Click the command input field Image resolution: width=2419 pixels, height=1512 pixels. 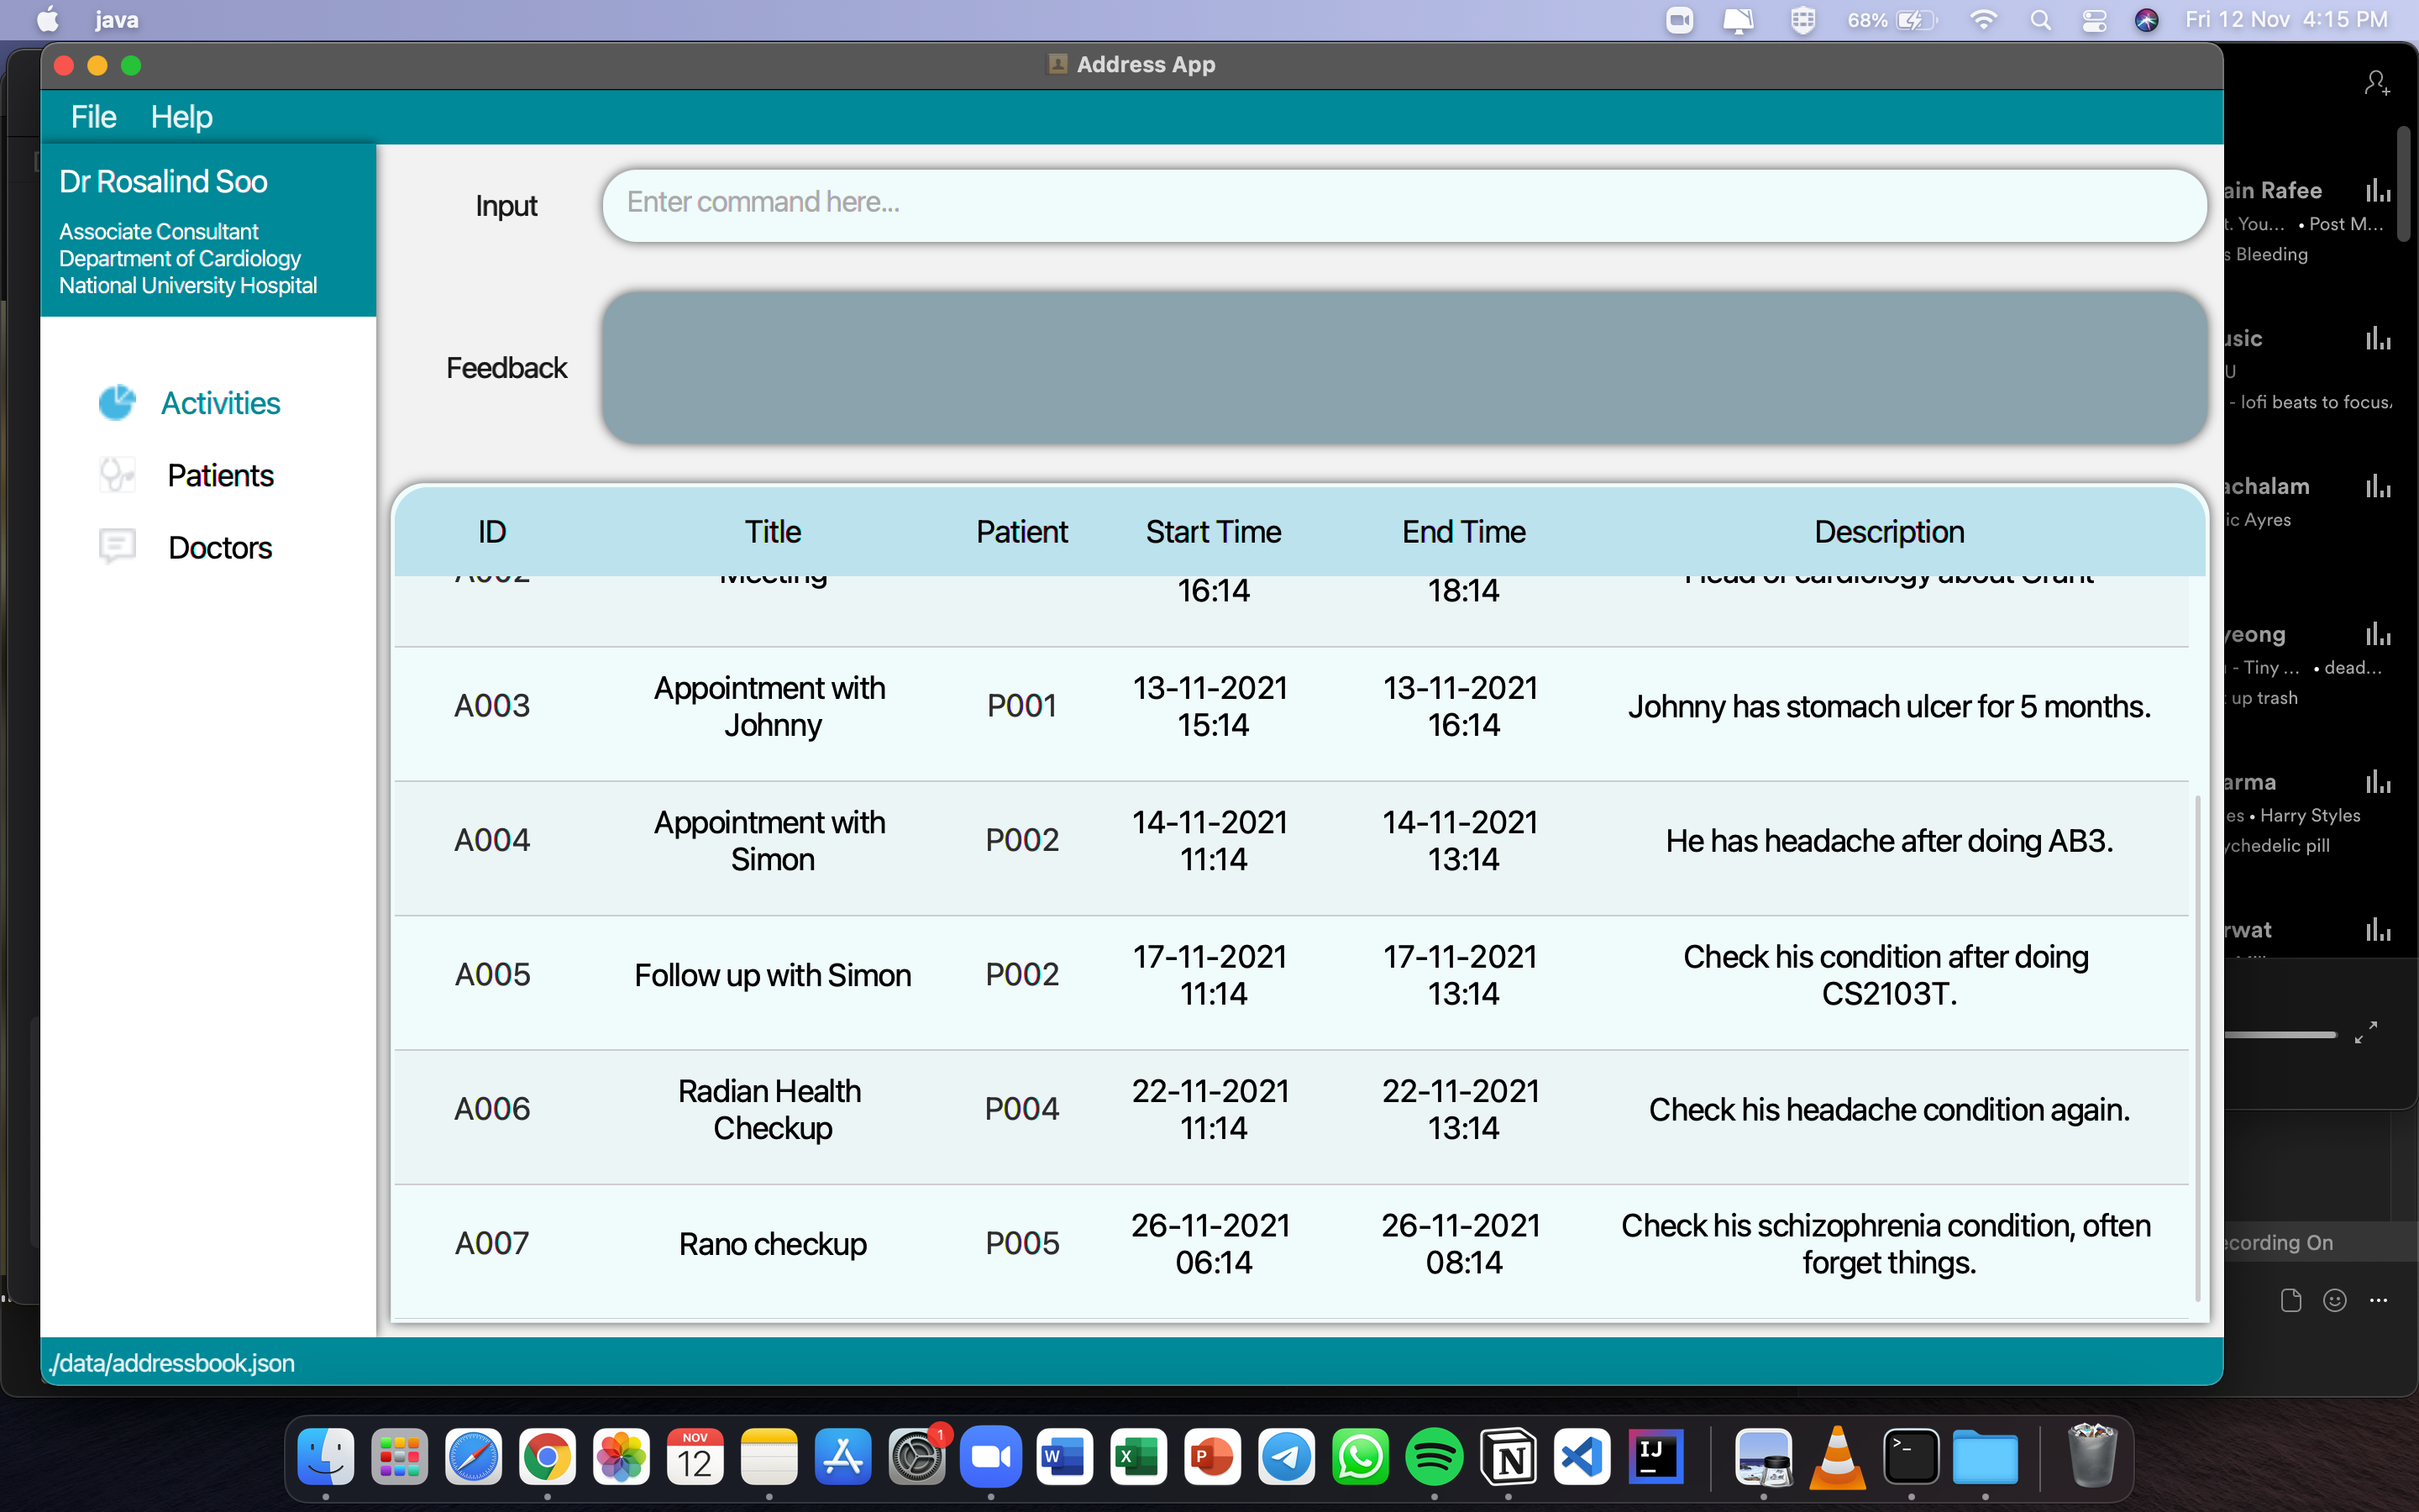pos(1403,204)
